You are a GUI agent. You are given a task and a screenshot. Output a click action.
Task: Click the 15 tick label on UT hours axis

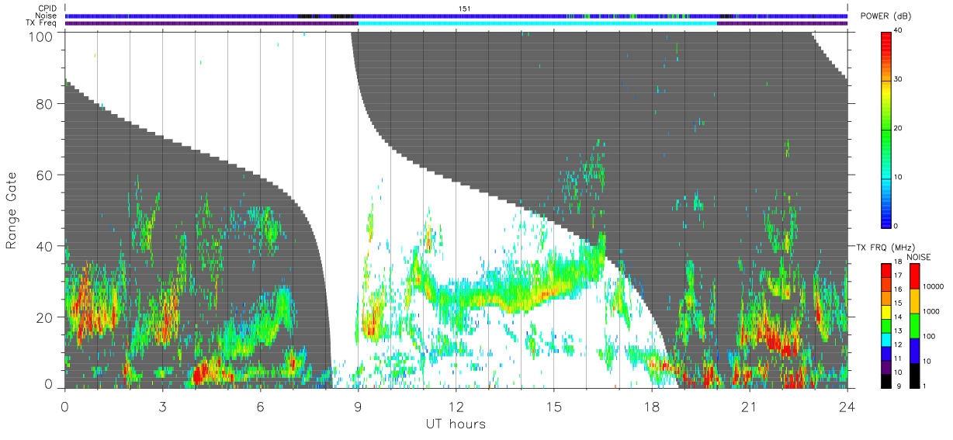pos(553,407)
